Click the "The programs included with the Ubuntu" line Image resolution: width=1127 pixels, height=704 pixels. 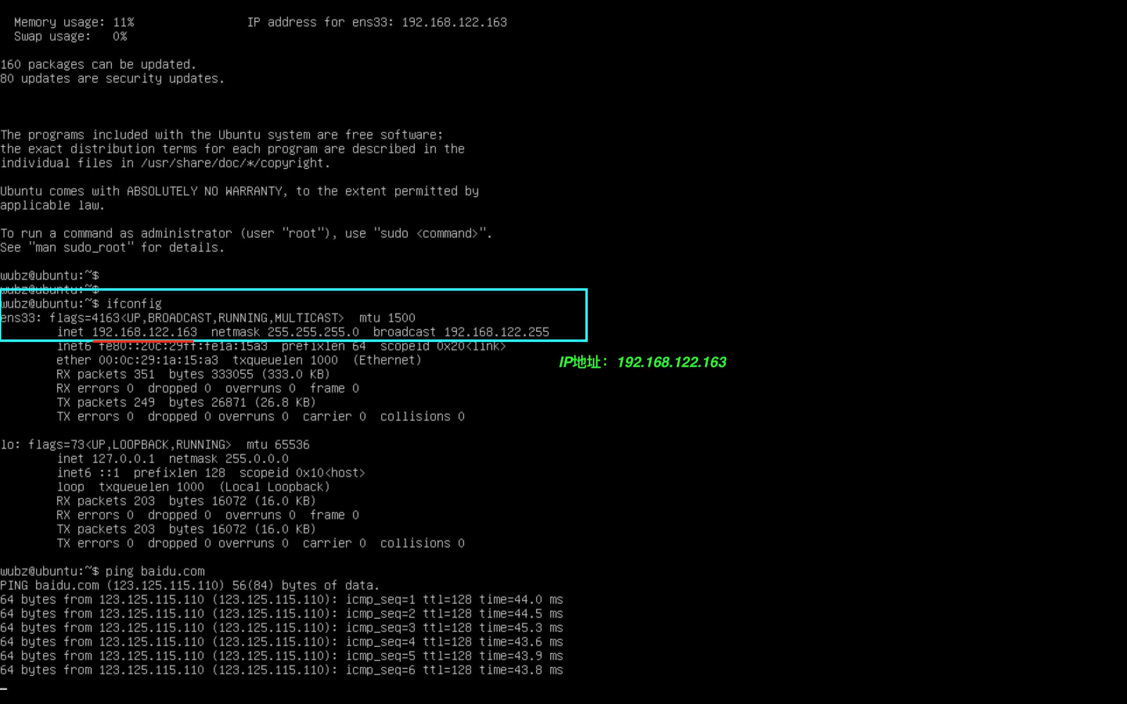(221, 135)
